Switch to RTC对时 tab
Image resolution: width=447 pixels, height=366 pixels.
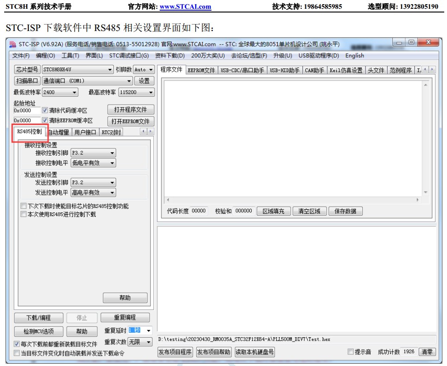111,132
